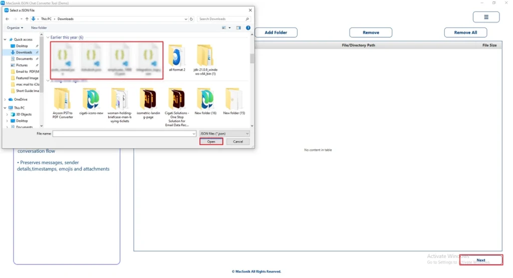513x278 pixels.
Task: Open the hamburger menu in MacSonik window
Action: (x=486, y=17)
